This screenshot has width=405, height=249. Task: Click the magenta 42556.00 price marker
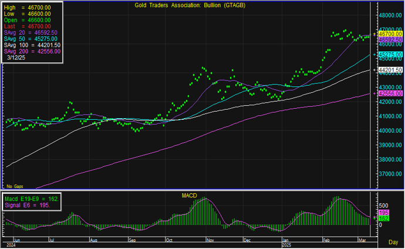pos(389,93)
